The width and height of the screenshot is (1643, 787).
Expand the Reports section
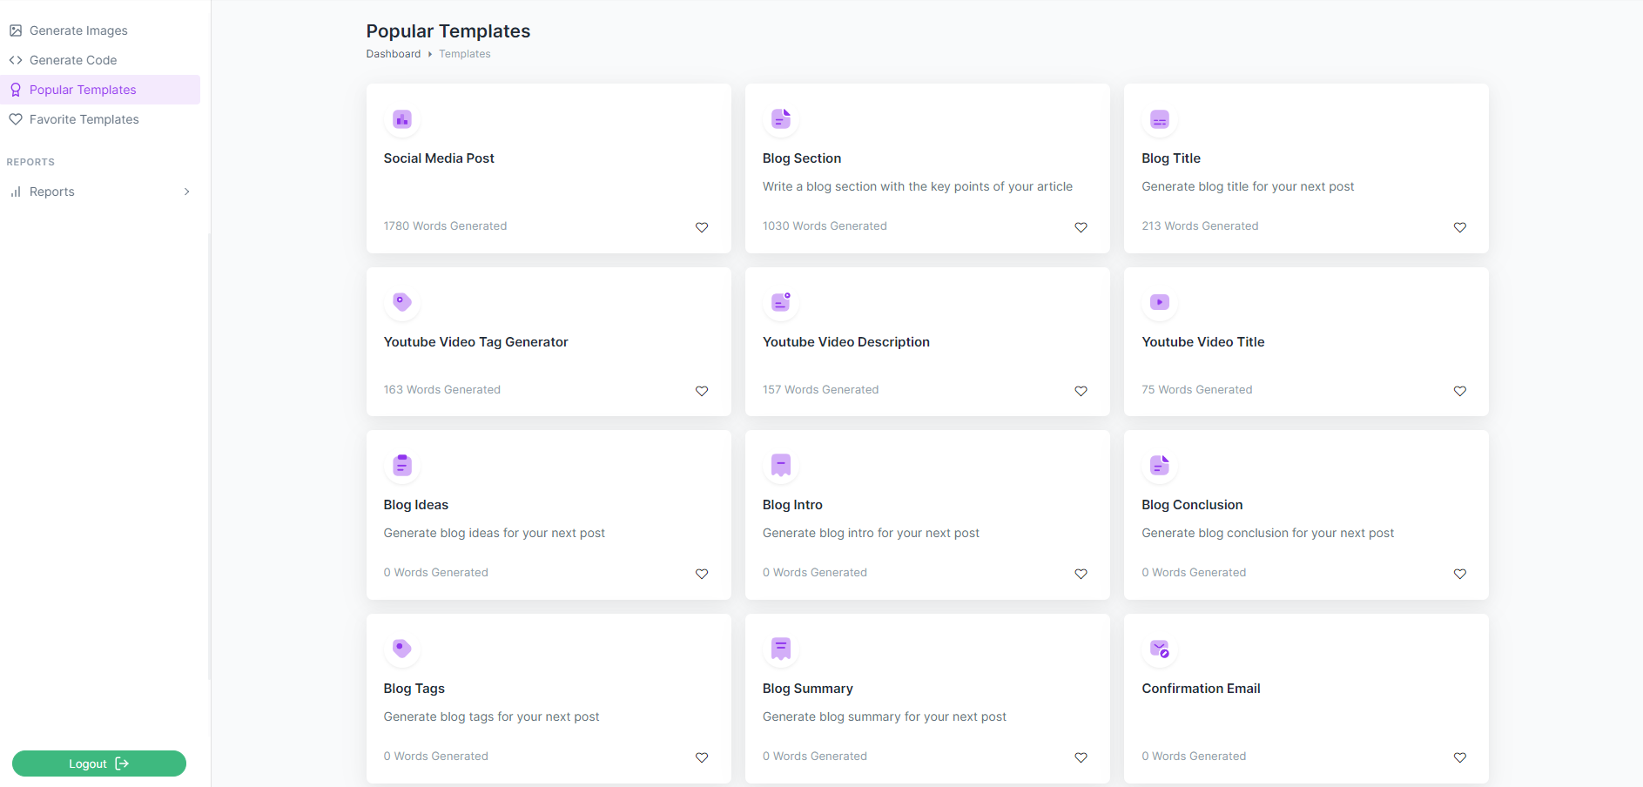(187, 191)
